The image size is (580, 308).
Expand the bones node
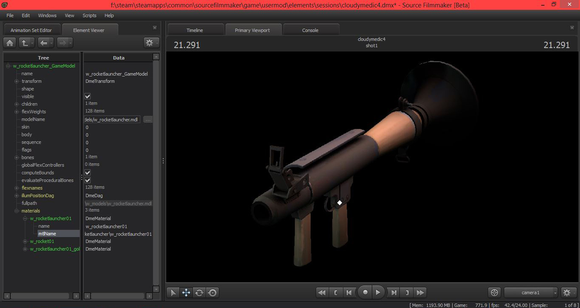click(17, 158)
